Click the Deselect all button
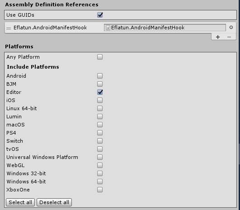This screenshot has height=210, width=240. coord(54,202)
